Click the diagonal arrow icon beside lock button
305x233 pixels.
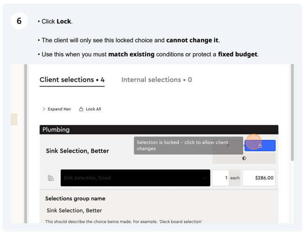tap(228, 145)
